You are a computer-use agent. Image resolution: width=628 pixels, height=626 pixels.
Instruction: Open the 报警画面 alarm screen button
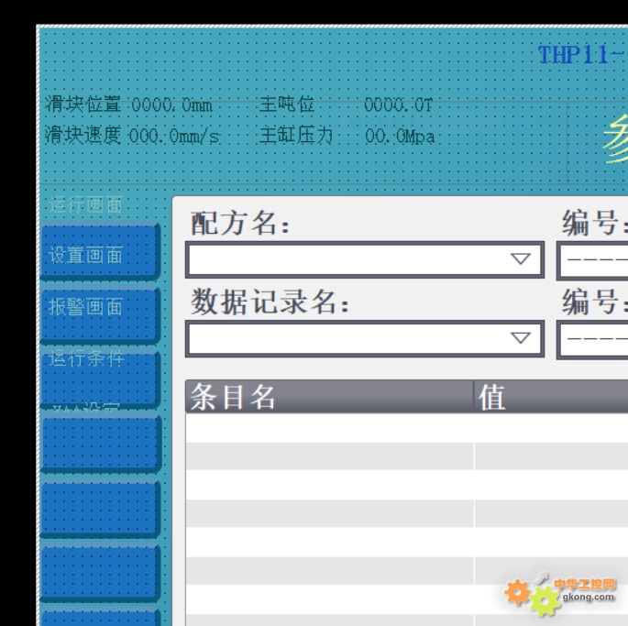tap(101, 316)
